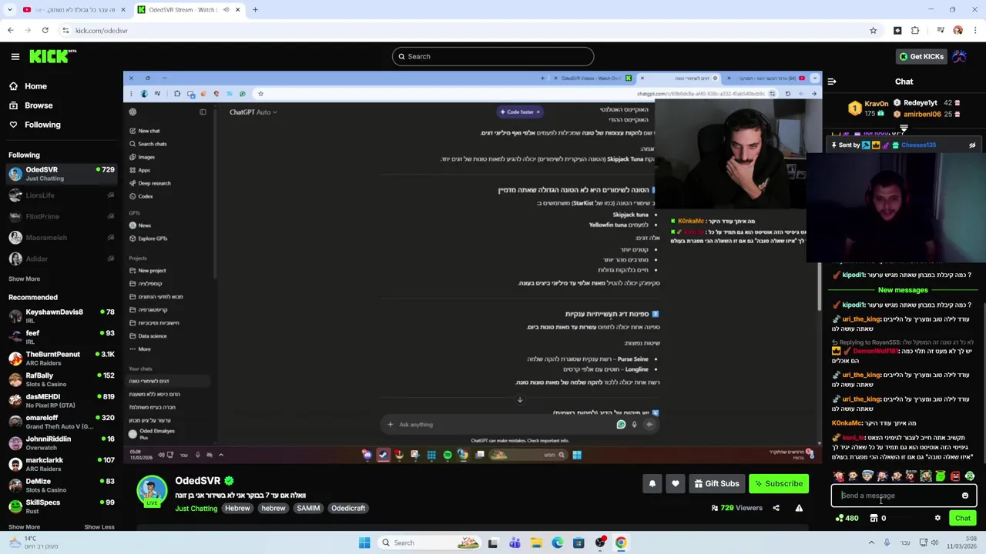Click the Just Chatting category link under title
The width and height of the screenshot is (986, 554).
[x=196, y=509]
